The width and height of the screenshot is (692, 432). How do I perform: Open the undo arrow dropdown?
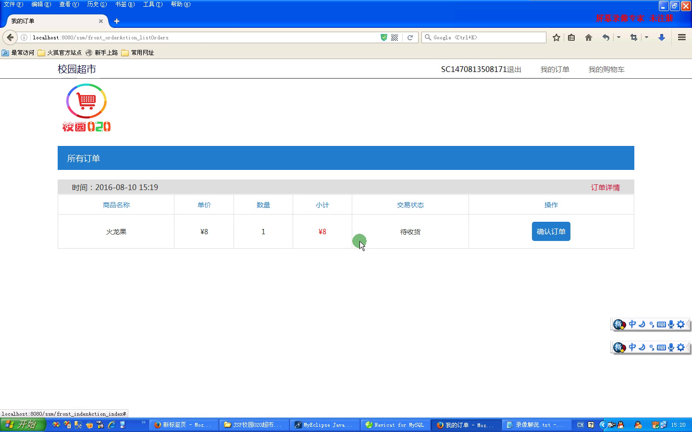(x=618, y=37)
